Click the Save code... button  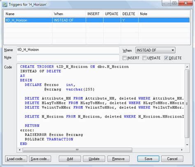40,159
